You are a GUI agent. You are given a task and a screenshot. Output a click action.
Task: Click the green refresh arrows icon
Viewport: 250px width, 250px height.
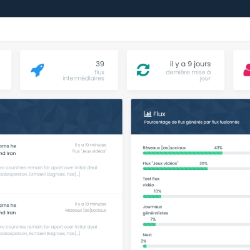point(143,70)
